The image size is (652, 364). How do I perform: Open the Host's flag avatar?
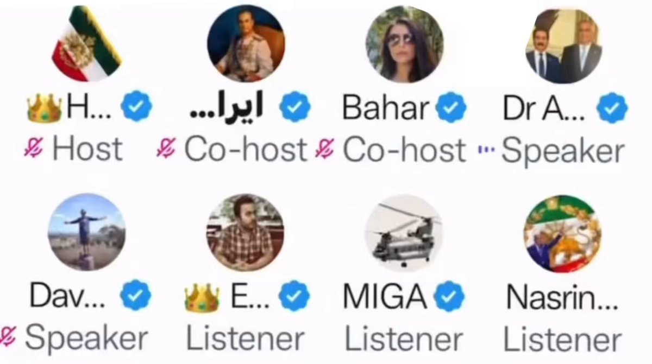[x=86, y=43]
